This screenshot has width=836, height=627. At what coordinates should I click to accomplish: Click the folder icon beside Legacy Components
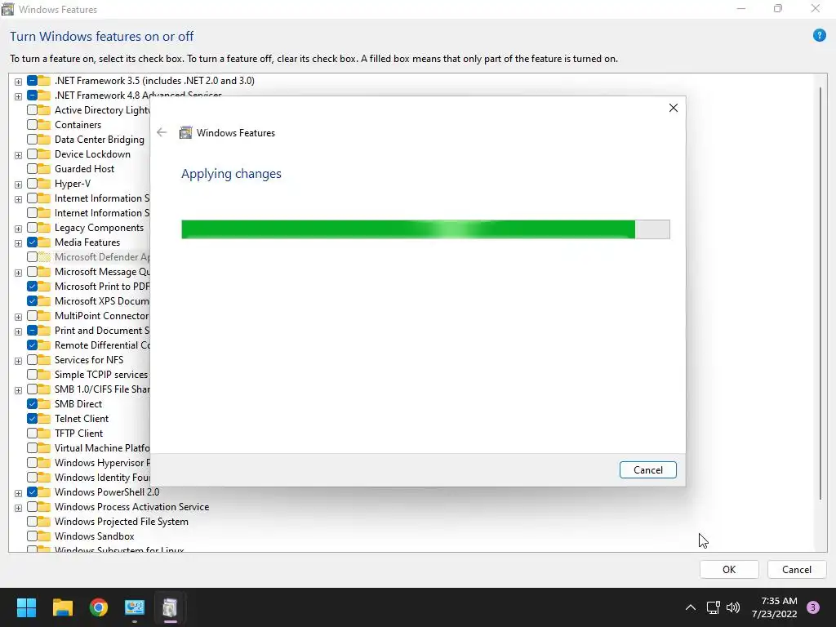click(44, 228)
